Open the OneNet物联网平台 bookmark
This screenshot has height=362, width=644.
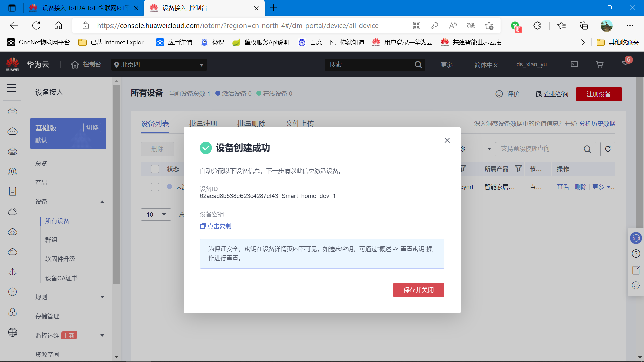coord(39,42)
